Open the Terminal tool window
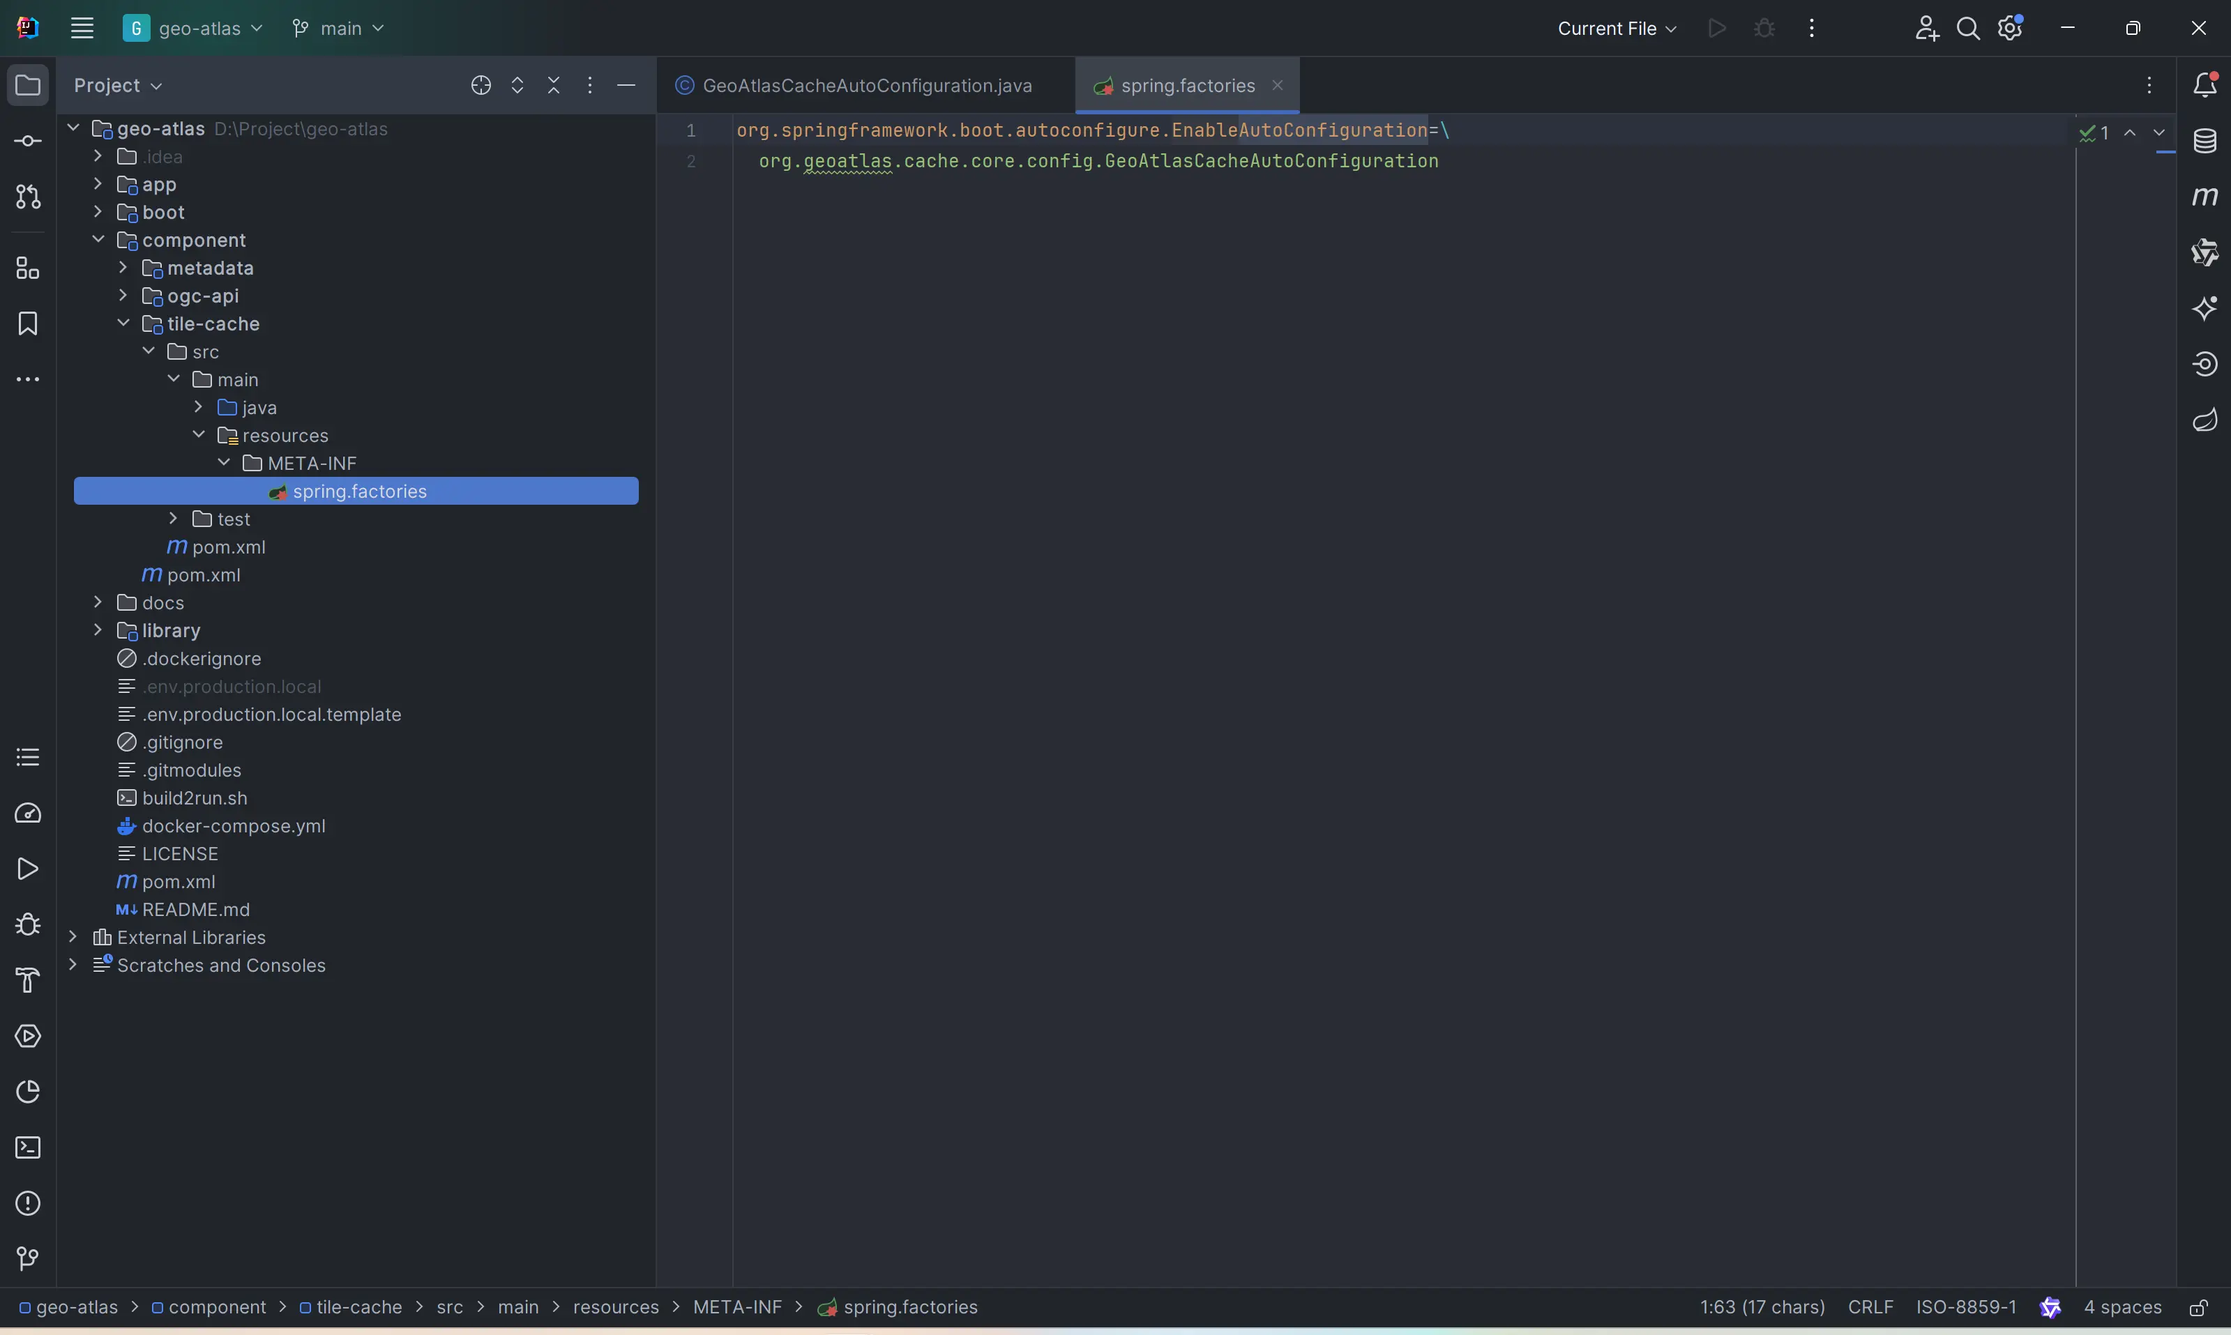The width and height of the screenshot is (2231, 1335). (x=28, y=1148)
